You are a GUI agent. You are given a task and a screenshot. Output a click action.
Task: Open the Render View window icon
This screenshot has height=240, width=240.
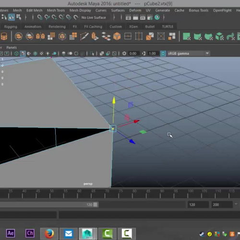(x=128, y=17)
